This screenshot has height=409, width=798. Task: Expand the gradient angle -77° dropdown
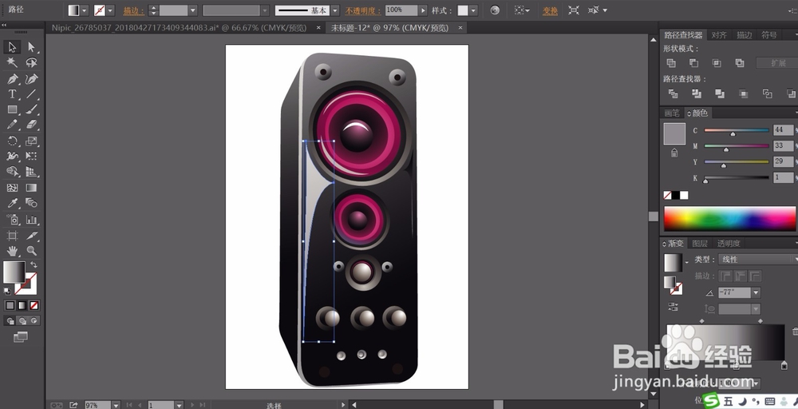coord(756,292)
